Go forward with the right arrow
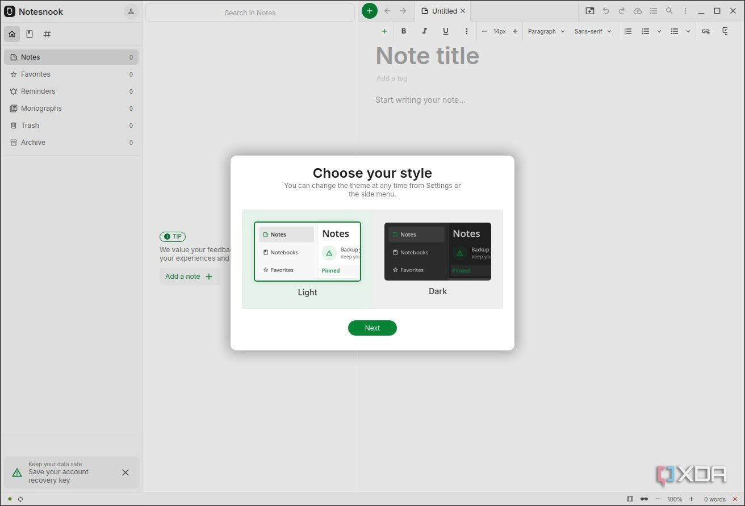The height and width of the screenshot is (506, 745). coord(403,11)
